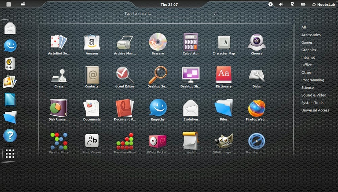Launch dconf Editor
Screen dimensions: 338x192
(125, 77)
